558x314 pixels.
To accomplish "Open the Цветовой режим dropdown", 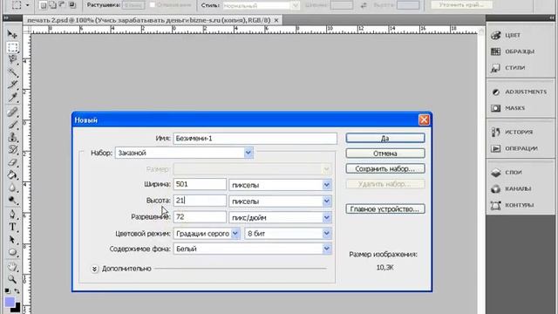I will pyautogui.click(x=207, y=234).
